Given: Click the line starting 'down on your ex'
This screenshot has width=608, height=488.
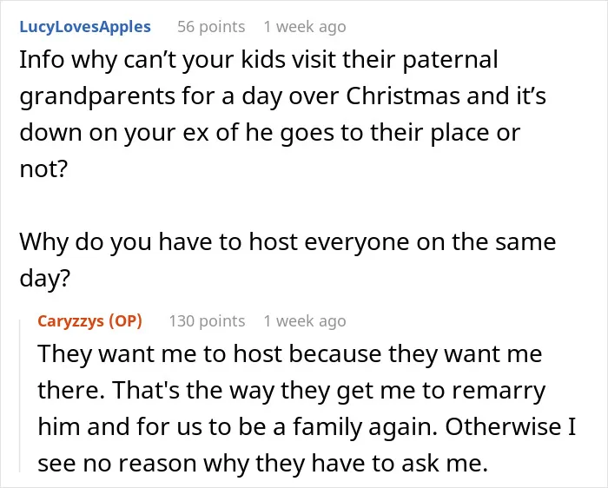Looking at the screenshot, I should pyautogui.click(x=269, y=133).
